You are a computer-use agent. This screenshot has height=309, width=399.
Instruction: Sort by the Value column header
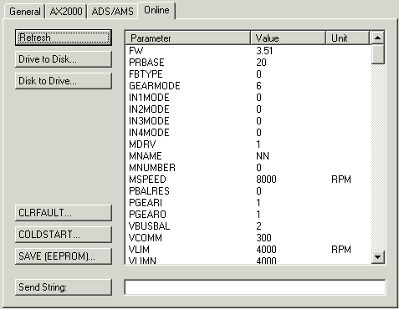288,38
